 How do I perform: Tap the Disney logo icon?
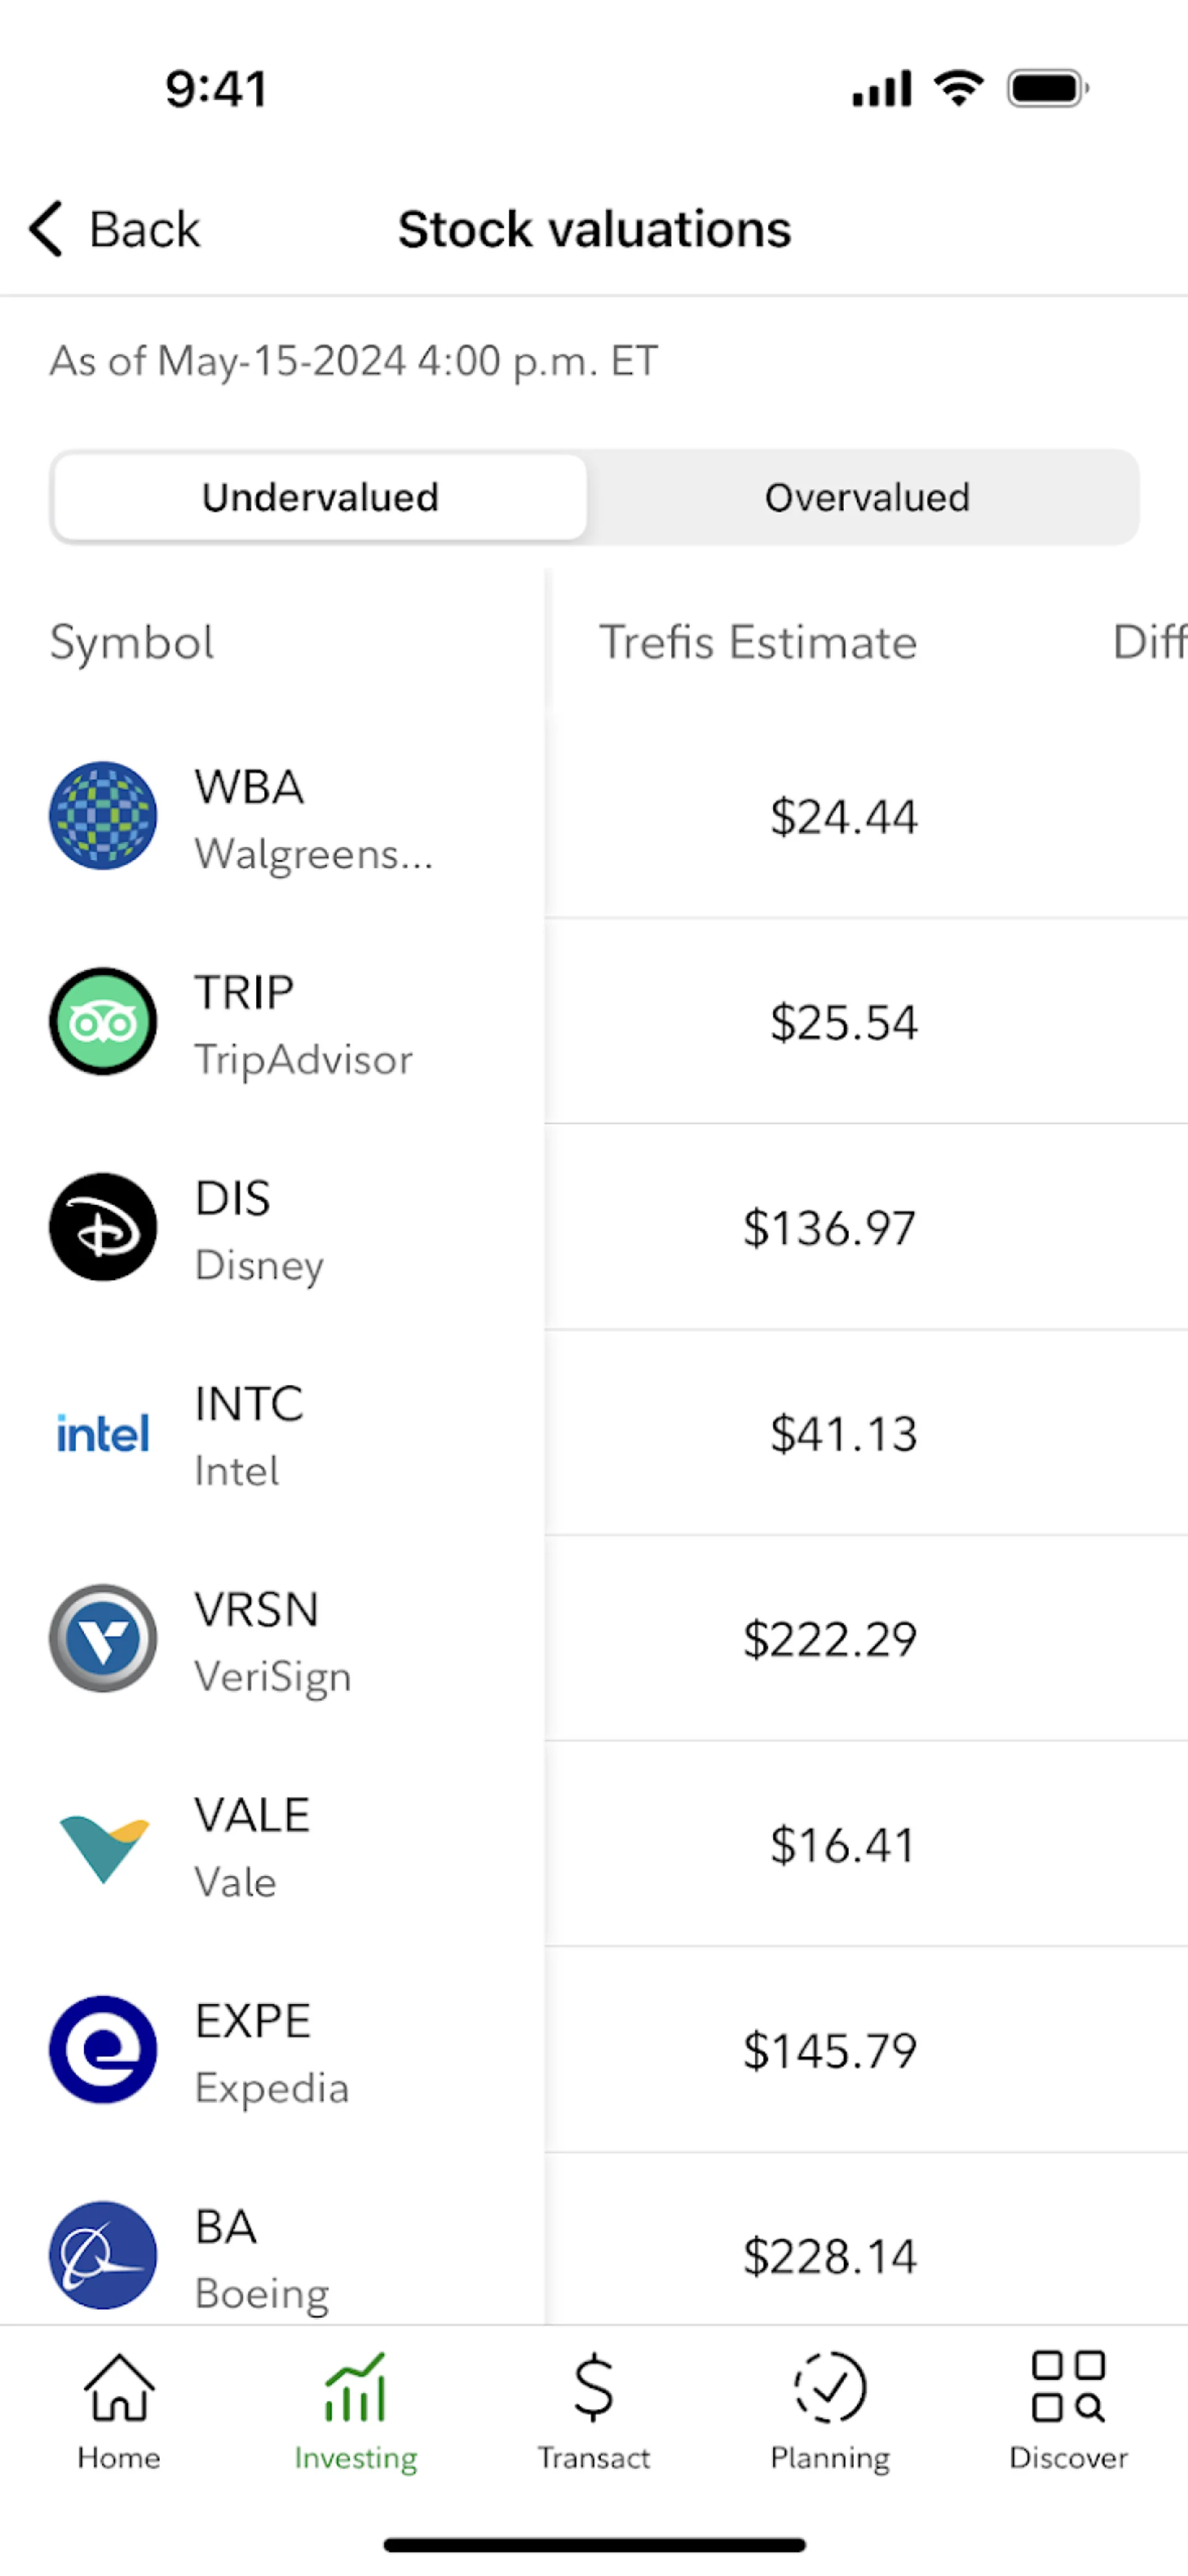coord(103,1227)
